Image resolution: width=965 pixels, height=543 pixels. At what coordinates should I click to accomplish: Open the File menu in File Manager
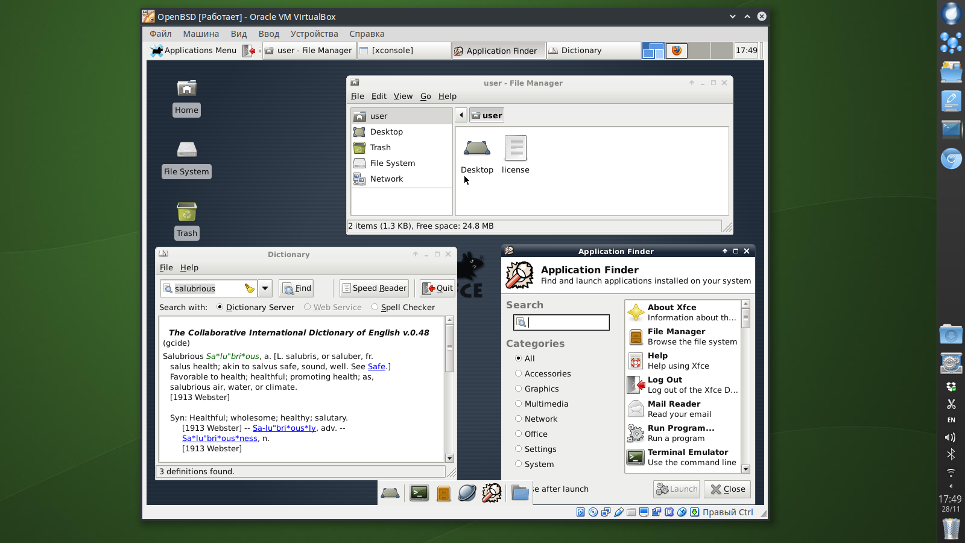[358, 97]
